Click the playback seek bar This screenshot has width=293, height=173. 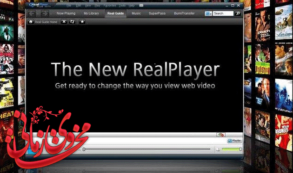pyautogui.click(x=146, y=149)
